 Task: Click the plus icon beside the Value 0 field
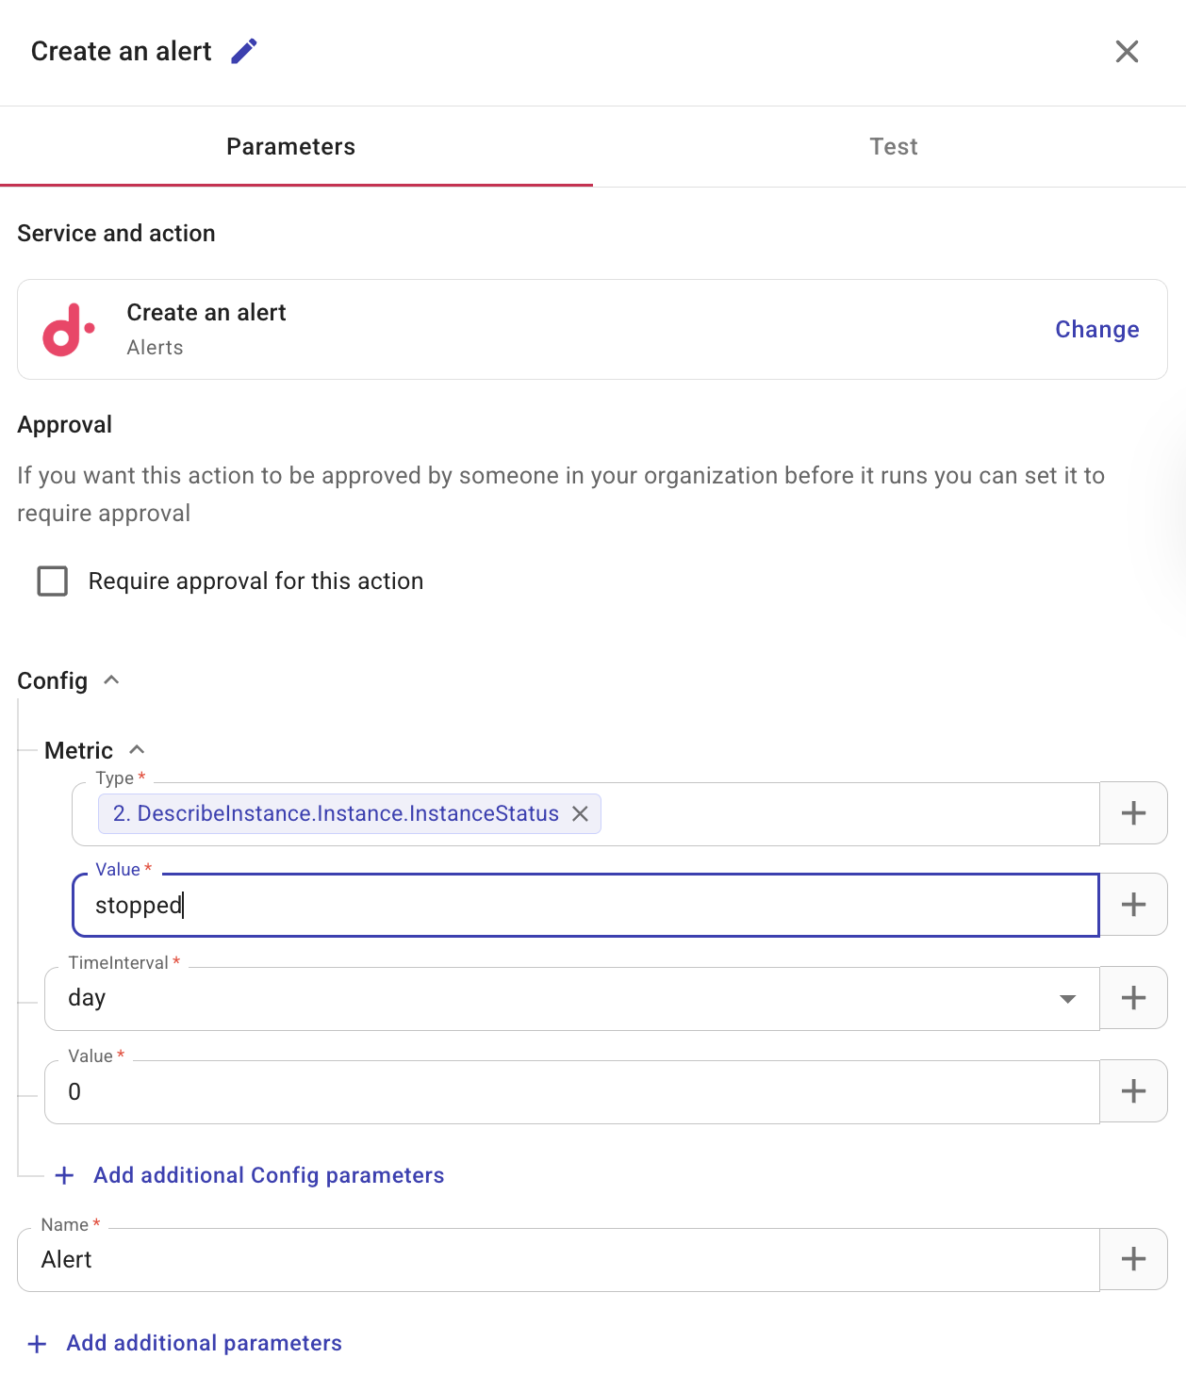click(x=1133, y=1090)
